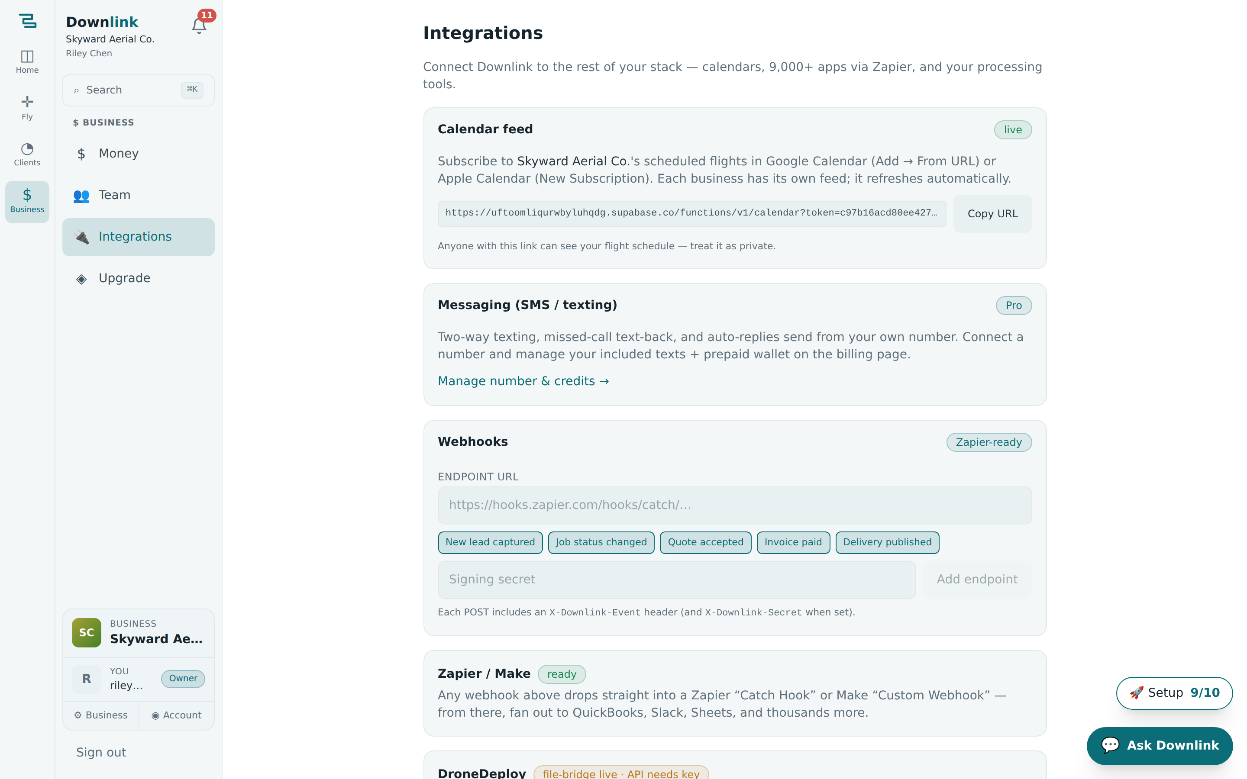Open Business settings at sidebar bottom

pyautogui.click(x=101, y=715)
